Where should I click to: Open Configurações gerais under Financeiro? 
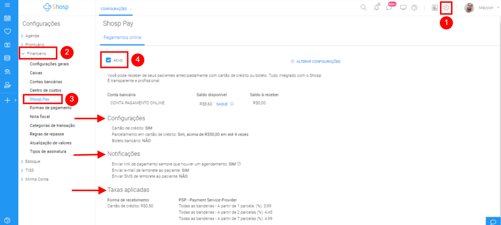pyautogui.click(x=49, y=64)
